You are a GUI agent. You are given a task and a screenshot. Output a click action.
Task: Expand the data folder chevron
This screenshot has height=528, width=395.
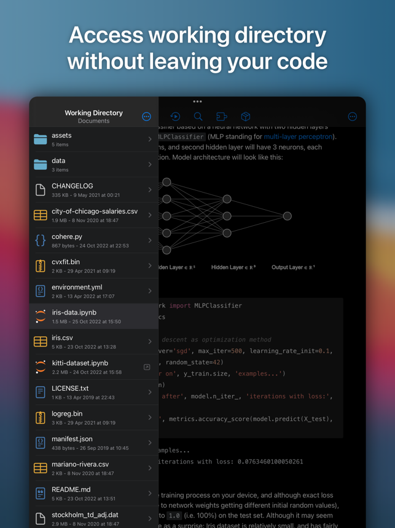tap(150, 164)
